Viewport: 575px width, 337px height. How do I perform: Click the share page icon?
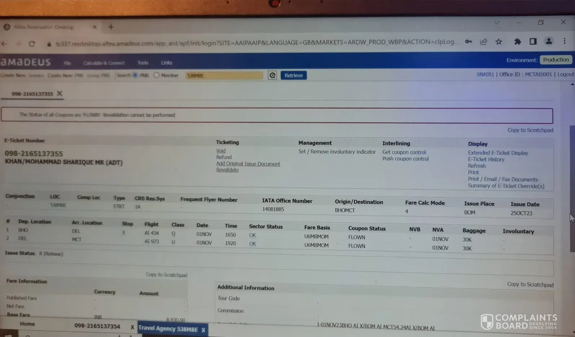point(483,42)
